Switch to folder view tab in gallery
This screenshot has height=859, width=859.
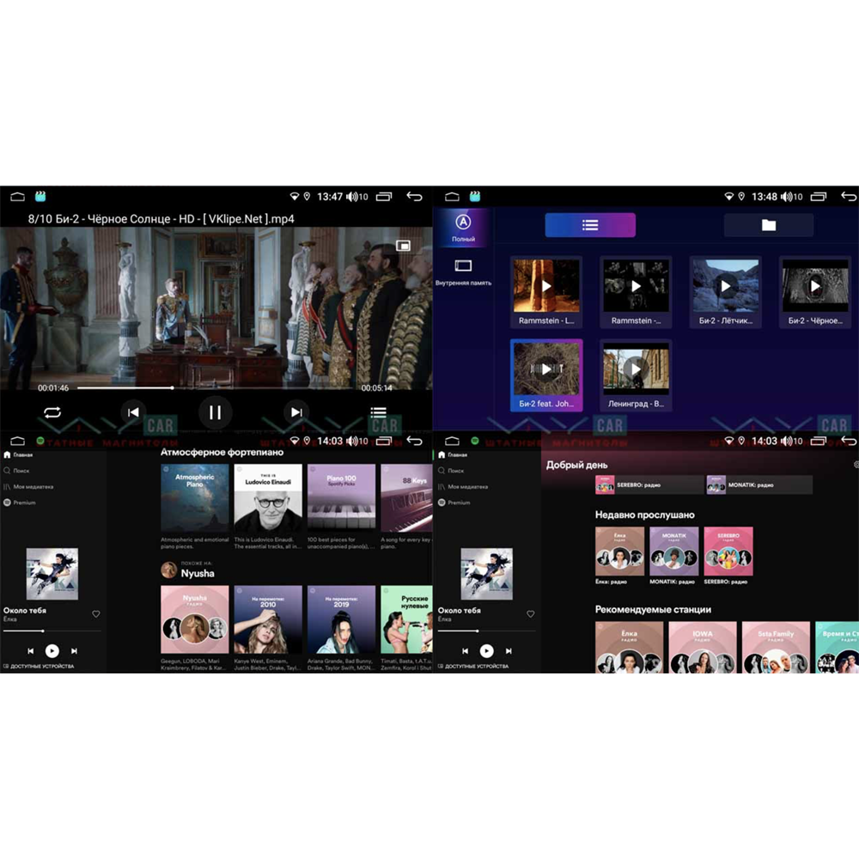[769, 225]
